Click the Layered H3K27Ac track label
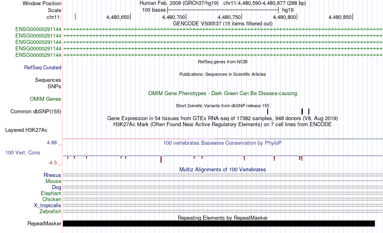The width and height of the screenshot is (383, 233). (26, 130)
